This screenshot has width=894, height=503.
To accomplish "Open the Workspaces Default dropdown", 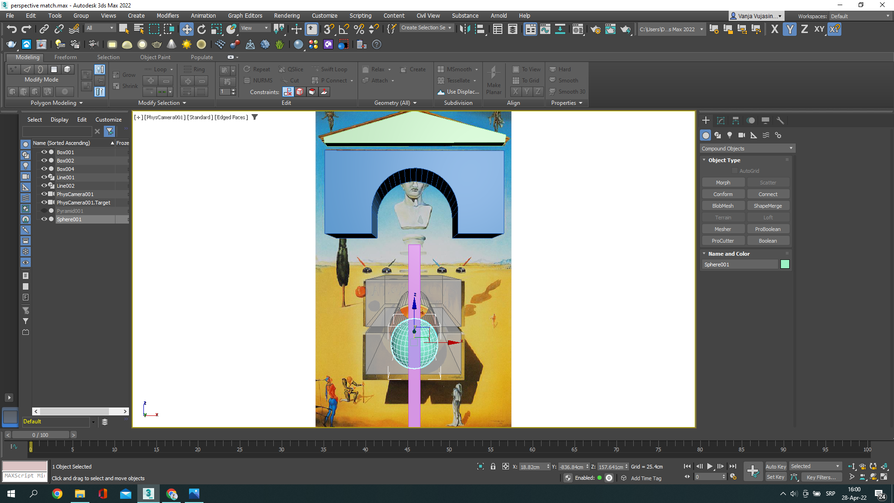I will coord(860,16).
